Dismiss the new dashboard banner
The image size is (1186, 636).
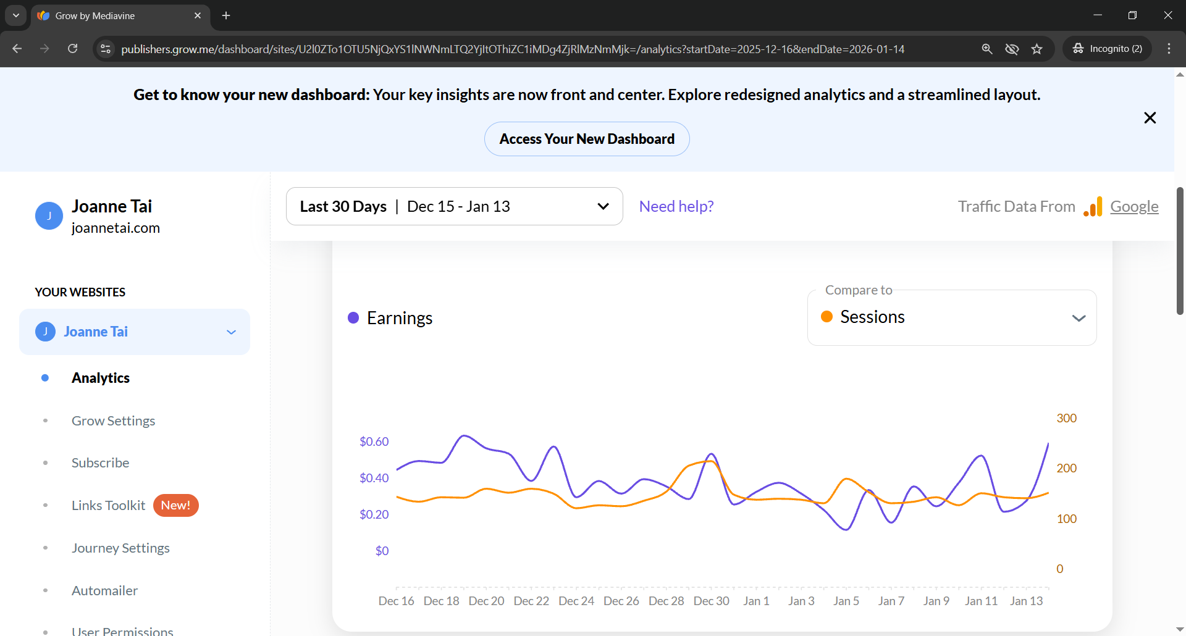[x=1150, y=118]
